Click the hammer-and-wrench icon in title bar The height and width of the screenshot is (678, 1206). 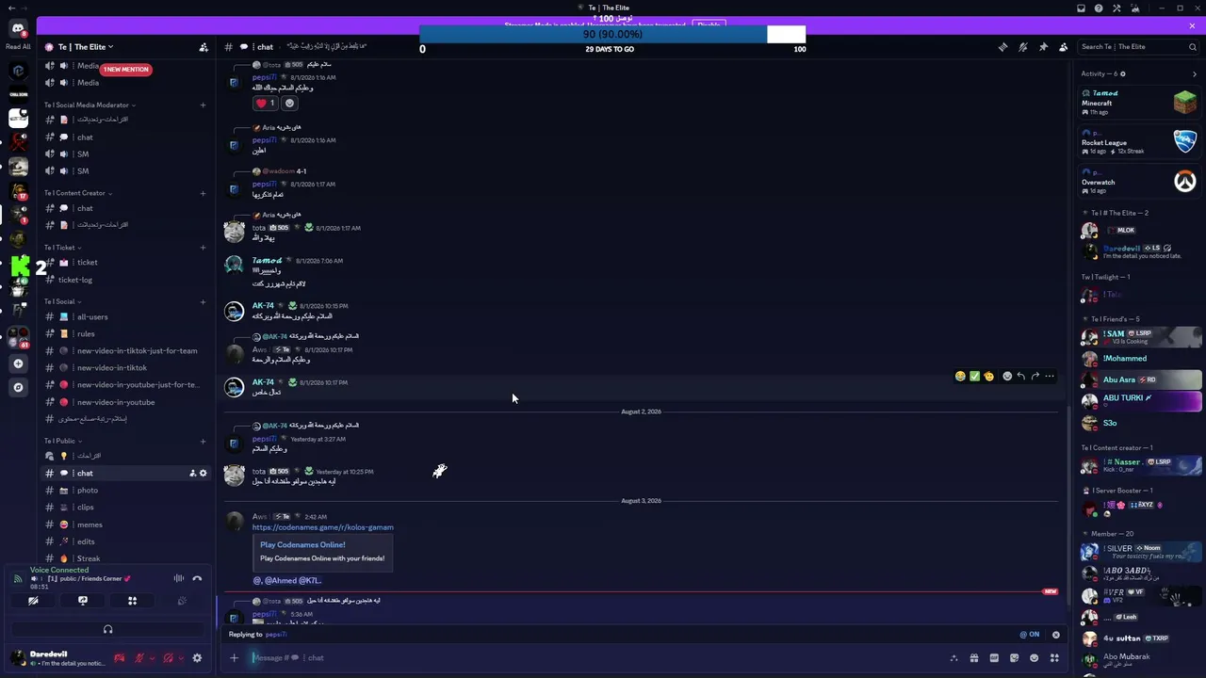coord(1116,8)
